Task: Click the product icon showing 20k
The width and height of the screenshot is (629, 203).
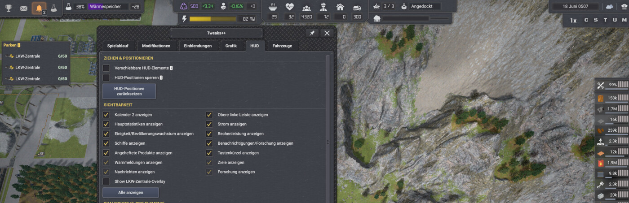Action: coord(601,195)
